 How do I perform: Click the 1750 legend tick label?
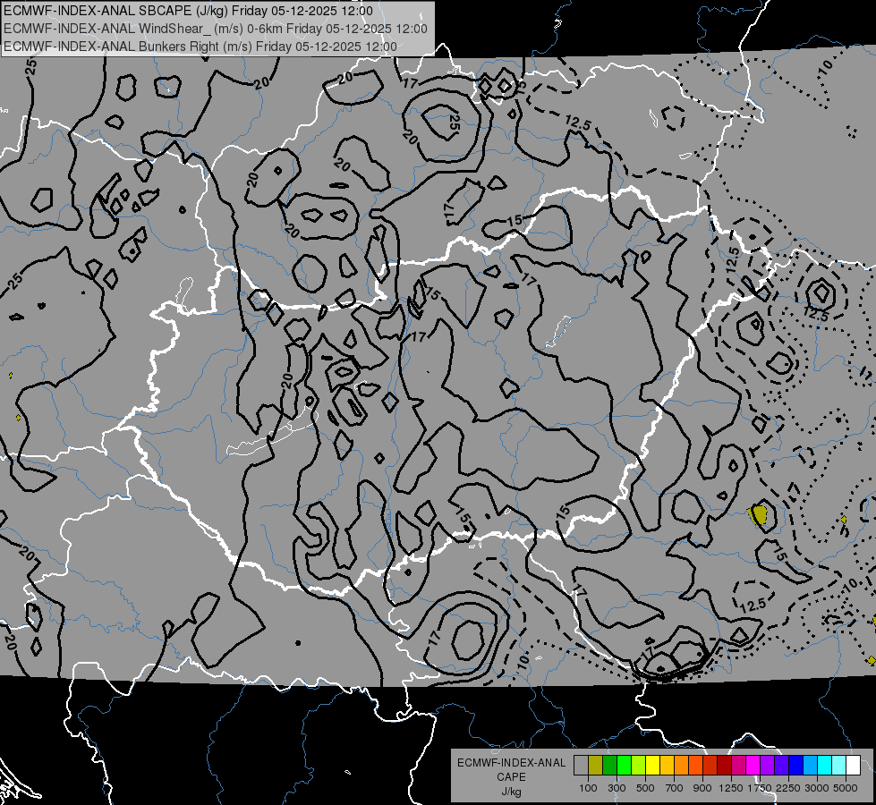[760, 788]
